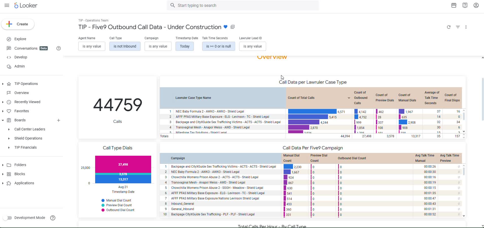Click the add-to-board icon beside title
This screenshot has height=228, width=484.
233,27
